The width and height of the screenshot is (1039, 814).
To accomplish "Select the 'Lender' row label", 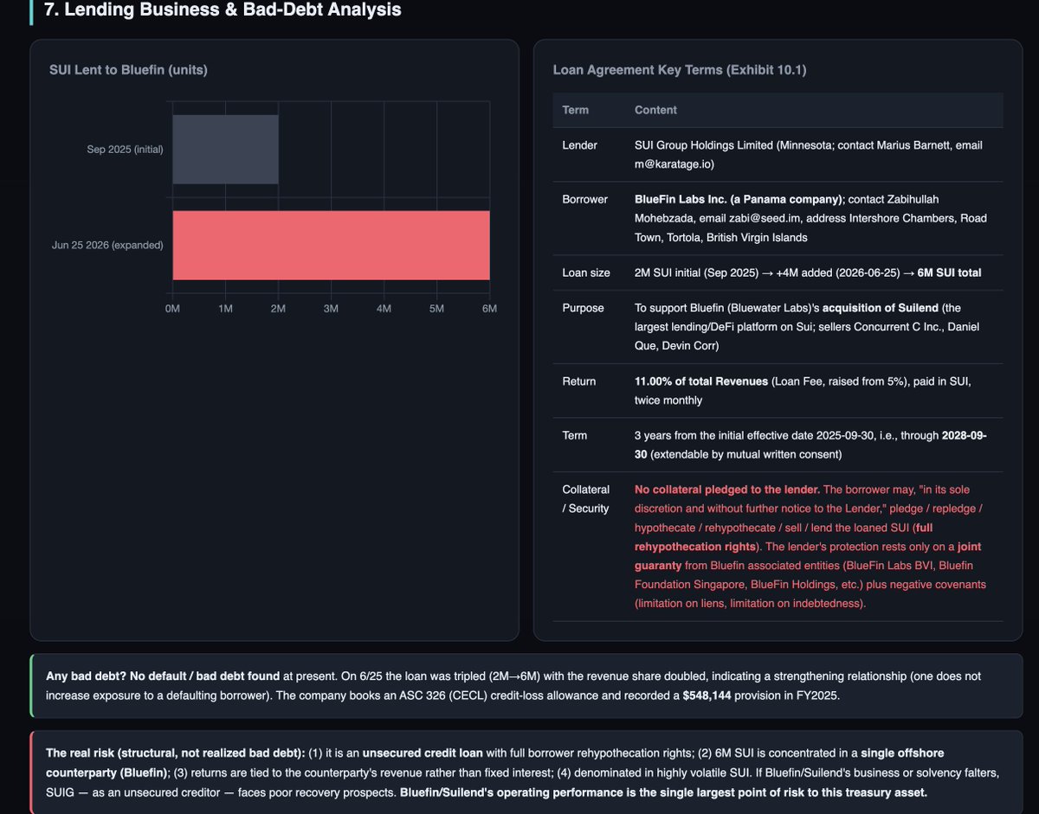I will point(580,145).
